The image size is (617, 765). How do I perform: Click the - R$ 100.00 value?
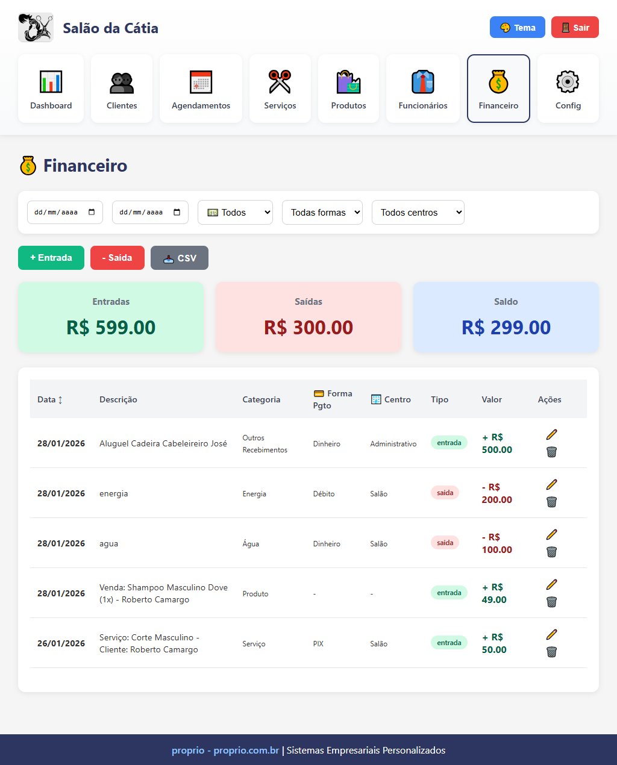pos(497,543)
